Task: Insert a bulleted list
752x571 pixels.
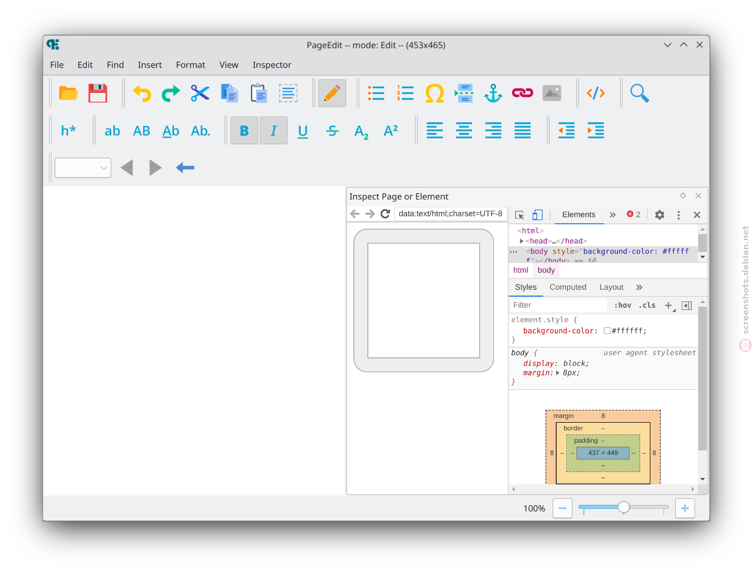Action: coord(376,94)
